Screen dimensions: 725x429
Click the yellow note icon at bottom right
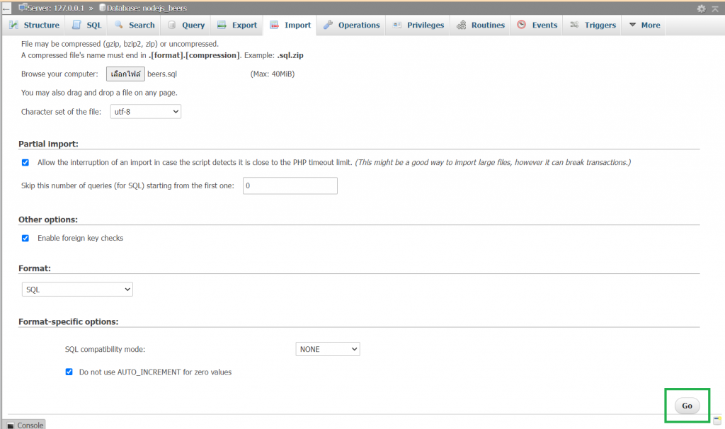[717, 421]
